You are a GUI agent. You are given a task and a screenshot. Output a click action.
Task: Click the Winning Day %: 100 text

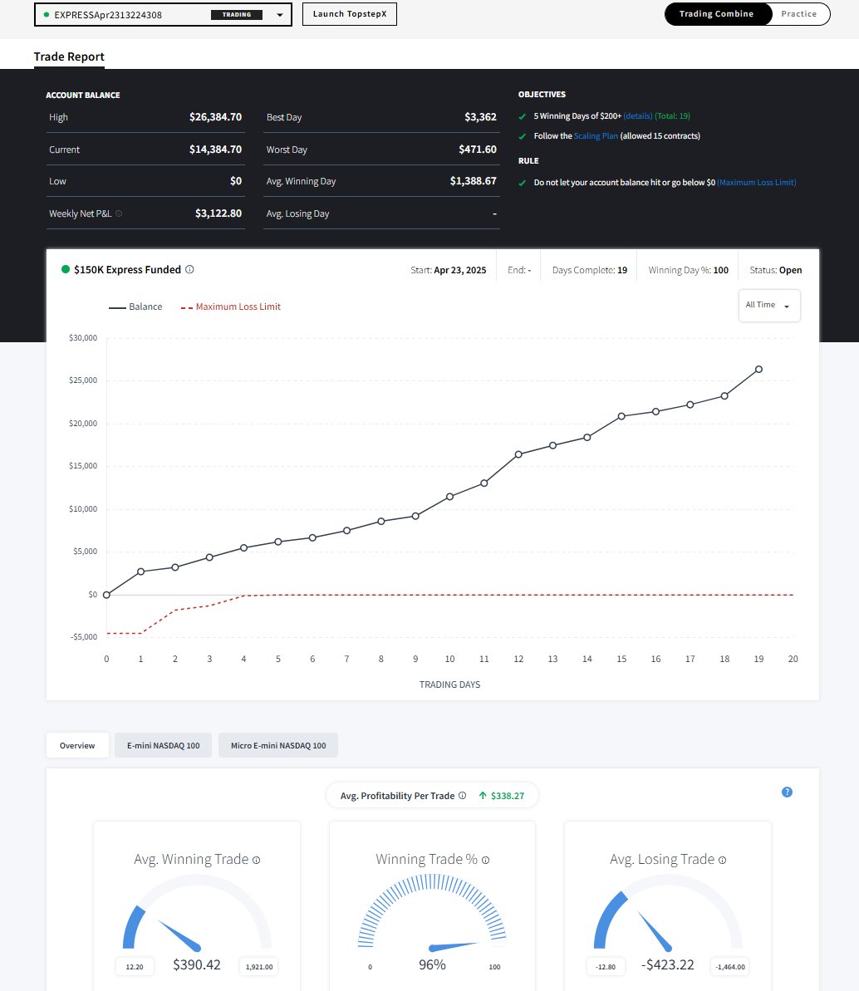pyautogui.click(x=689, y=270)
